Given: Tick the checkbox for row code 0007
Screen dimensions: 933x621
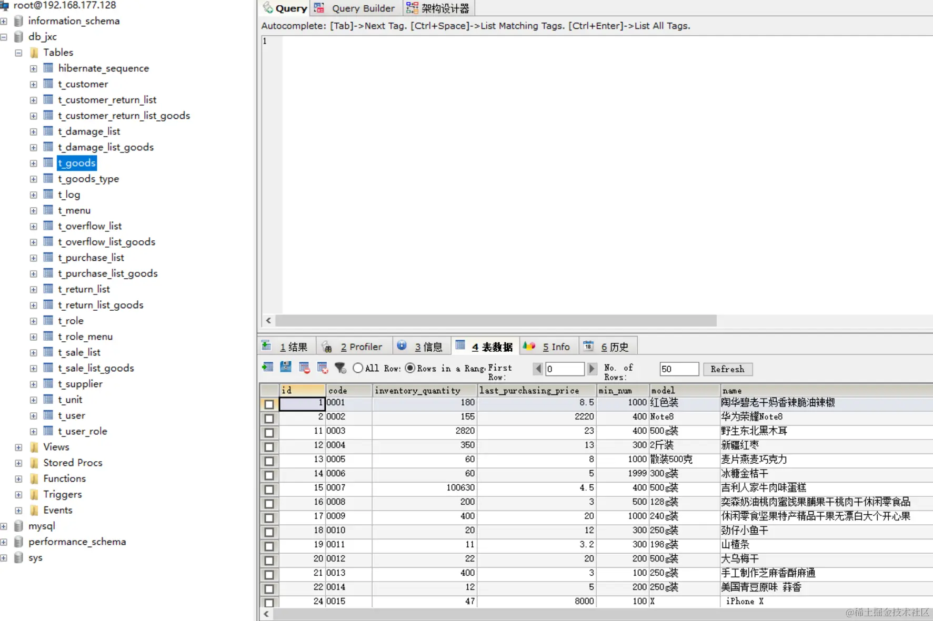Looking at the screenshot, I should coord(269,489).
